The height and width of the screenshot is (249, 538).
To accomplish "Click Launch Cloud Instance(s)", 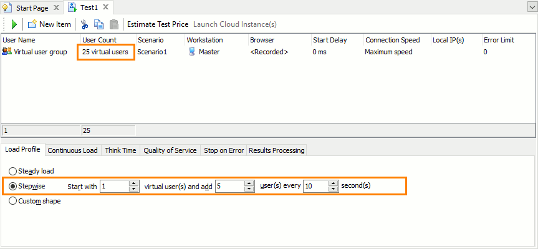I will pos(235,24).
